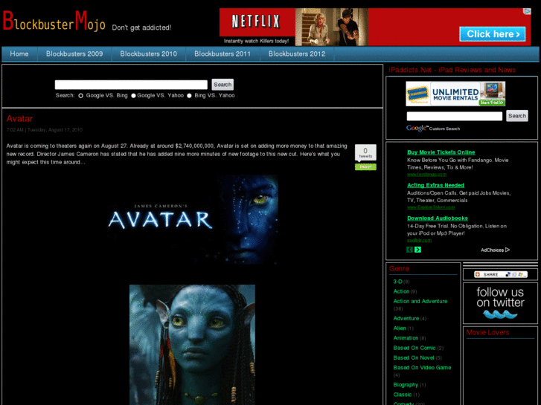Open the Adventure genre link
This screenshot has height=405, width=541.
click(406, 319)
